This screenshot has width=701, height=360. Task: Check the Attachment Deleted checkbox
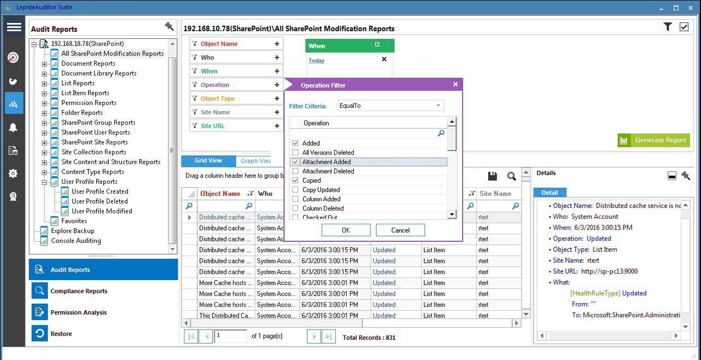click(x=295, y=171)
